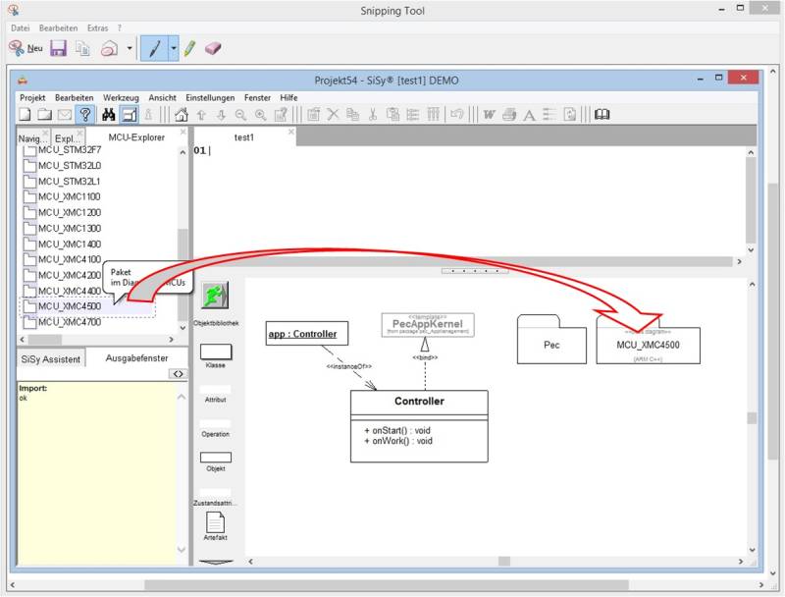Open Hilfe menu in SiSy

pos(288,97)
